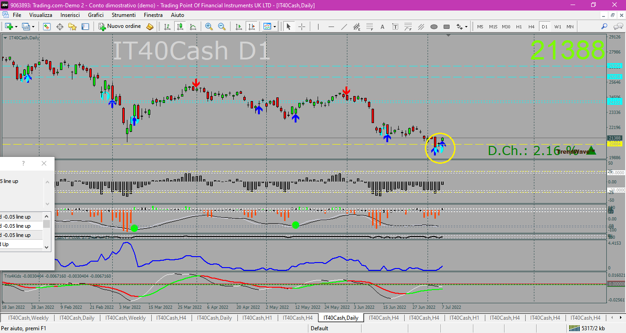Open new chart icon in toolbar
The image size is (626, 333).
tap(8, 27)
